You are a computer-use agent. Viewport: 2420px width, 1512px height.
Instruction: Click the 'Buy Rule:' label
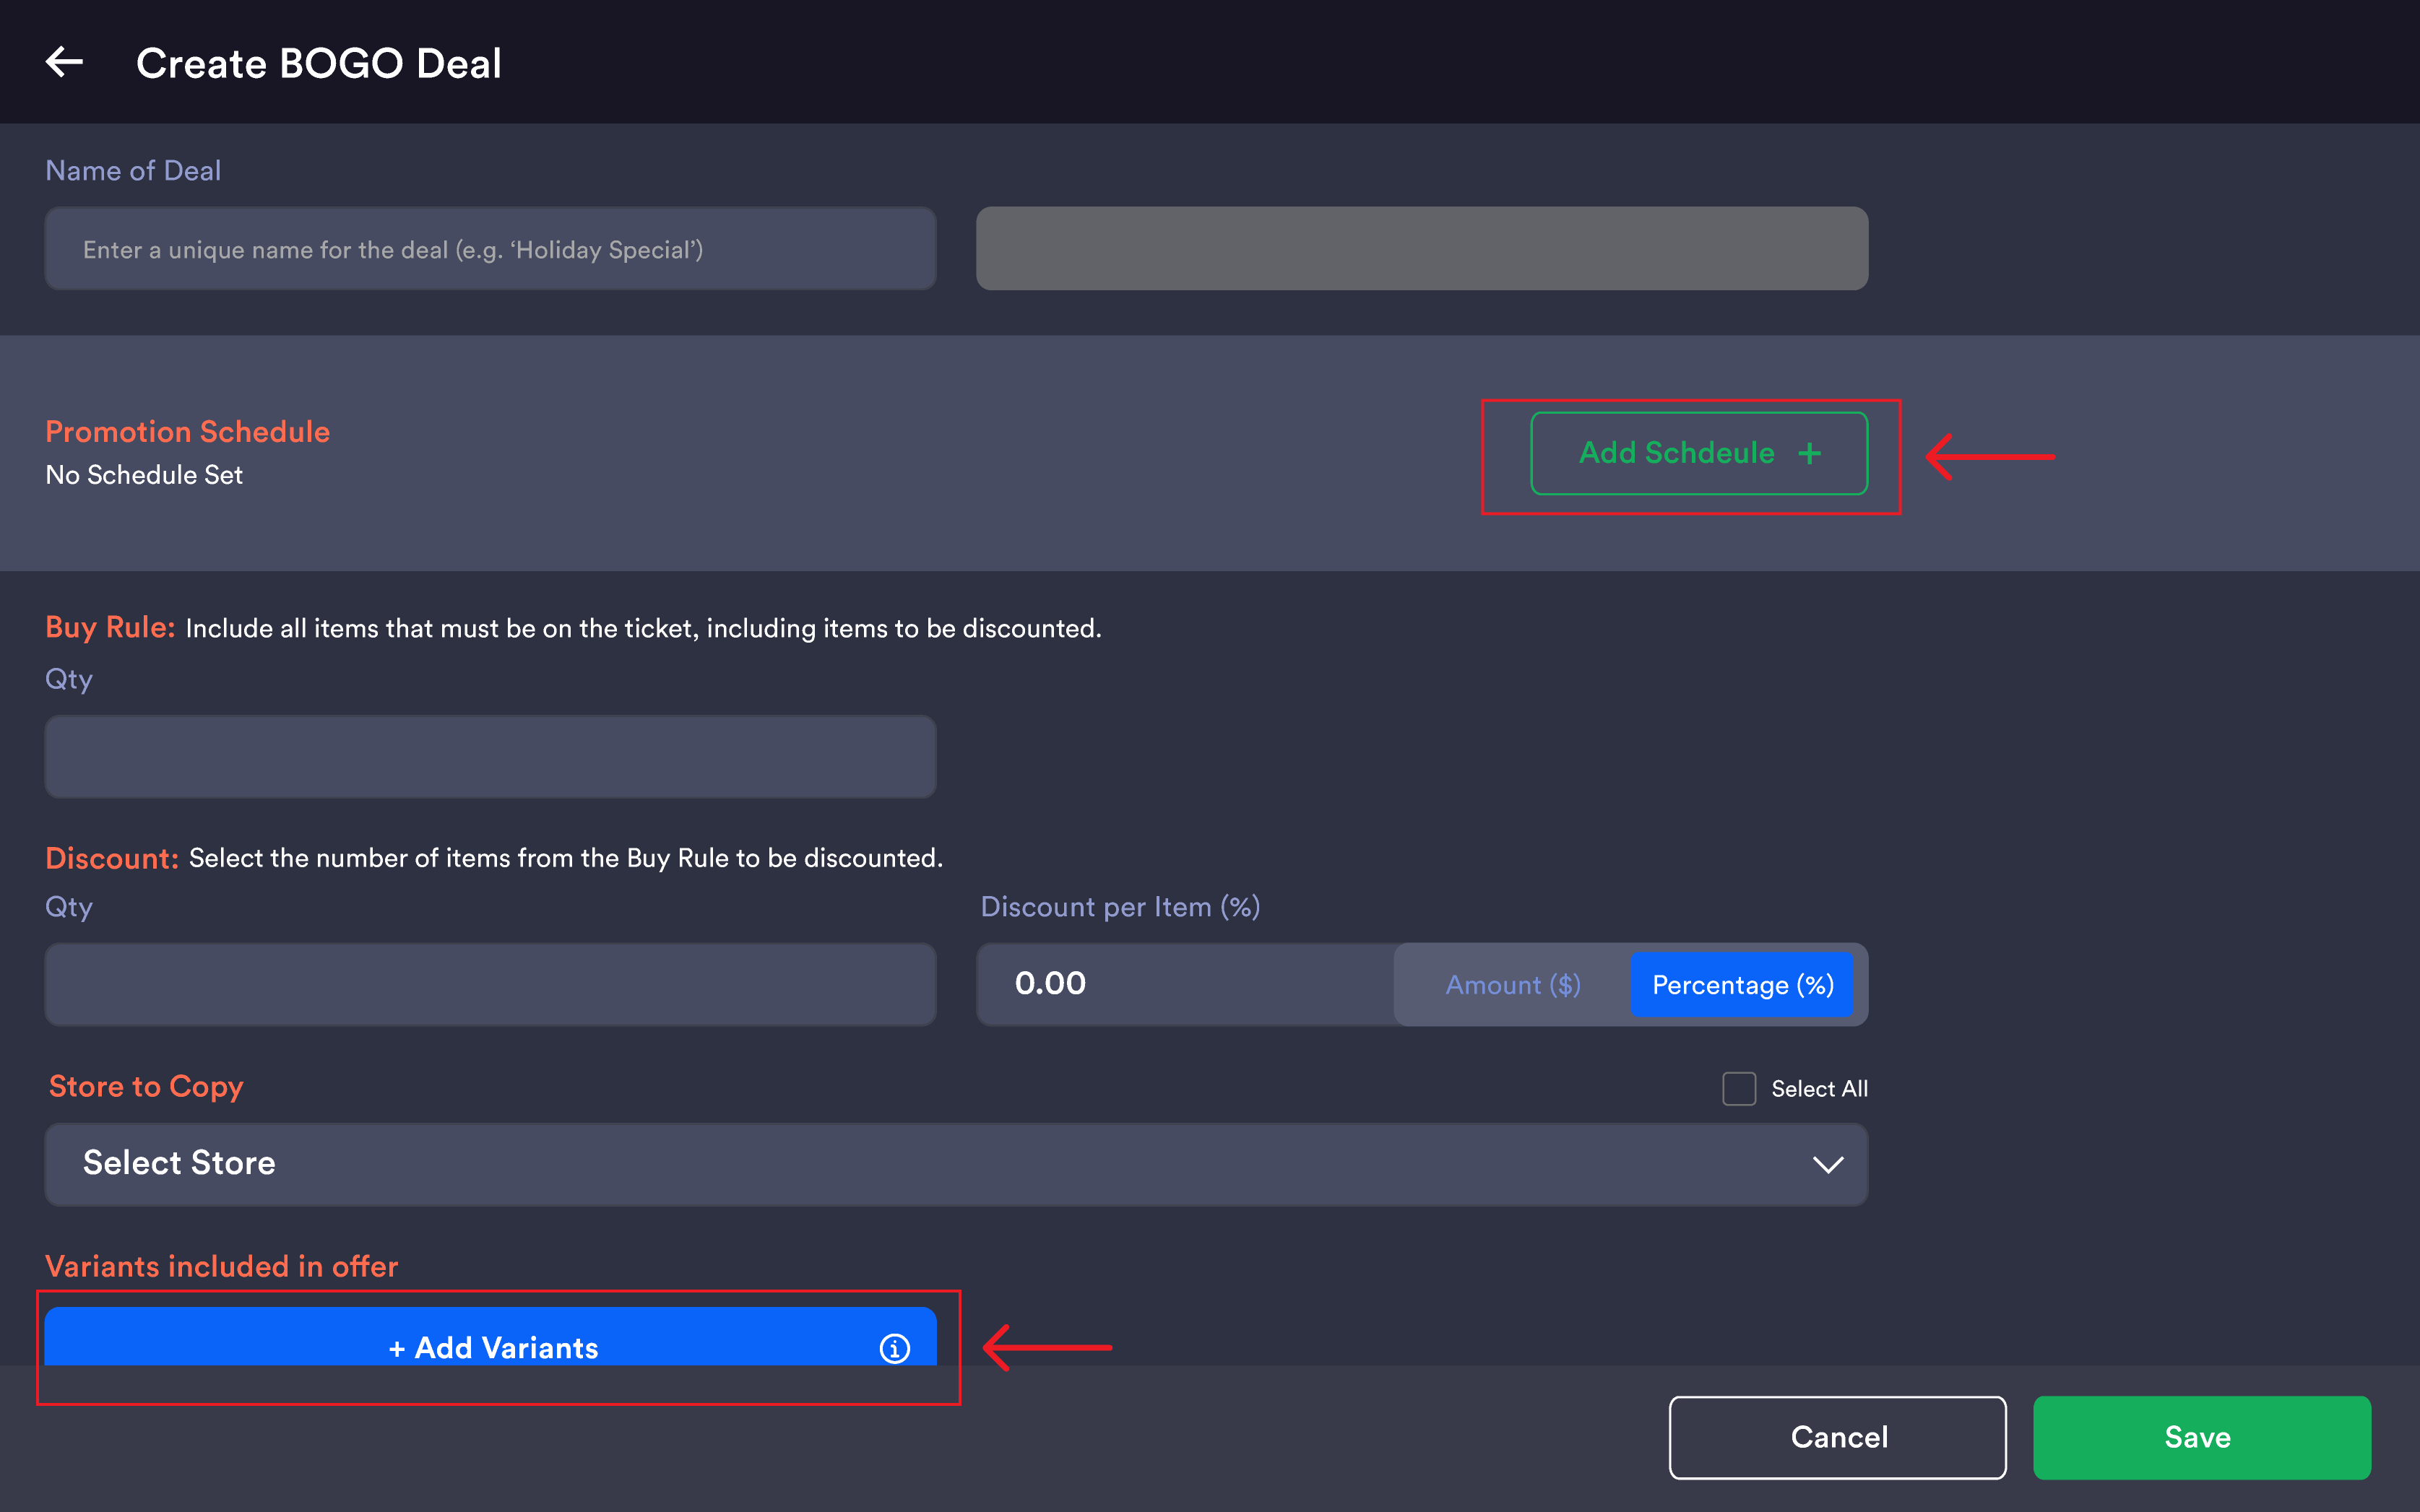110,627
